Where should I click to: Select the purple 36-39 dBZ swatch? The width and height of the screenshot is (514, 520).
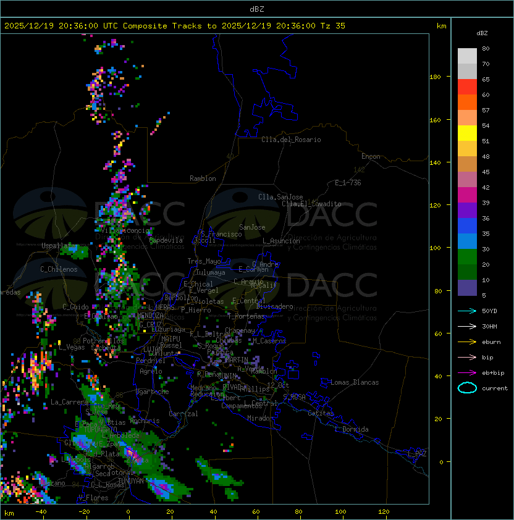pyautogui.click(x=467, y=210)
